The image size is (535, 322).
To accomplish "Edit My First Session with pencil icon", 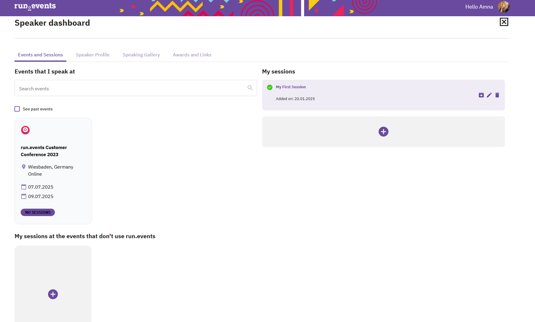I will pos(489,95).
